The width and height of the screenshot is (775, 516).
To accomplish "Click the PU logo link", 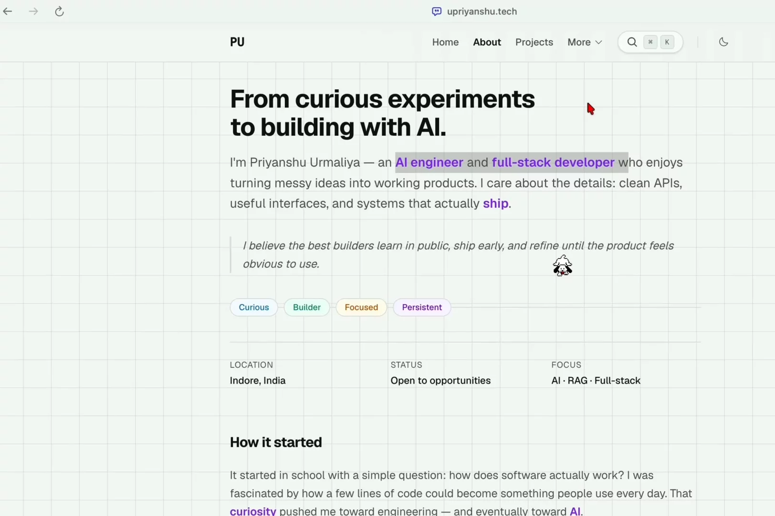I will [237, 42].
